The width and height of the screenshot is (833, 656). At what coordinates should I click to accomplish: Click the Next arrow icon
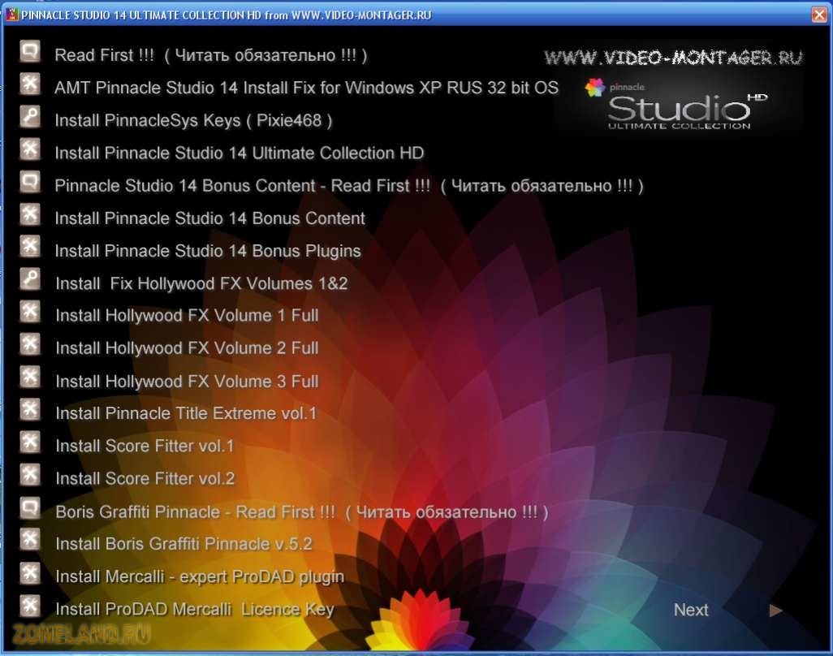tap(775, 611)
